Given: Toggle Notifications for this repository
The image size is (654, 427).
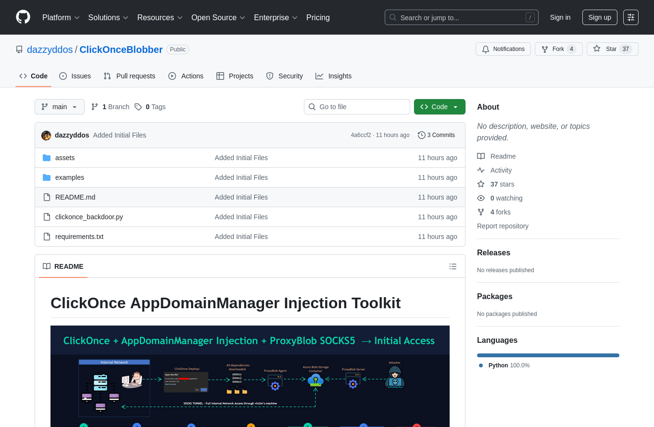Looking at the screenshot, I should tap(503, 49).
